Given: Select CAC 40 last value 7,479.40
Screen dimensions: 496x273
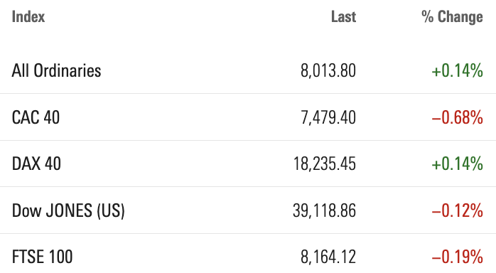Looking at the screenshot, I should pyautogui.click(x=328, y=117).
